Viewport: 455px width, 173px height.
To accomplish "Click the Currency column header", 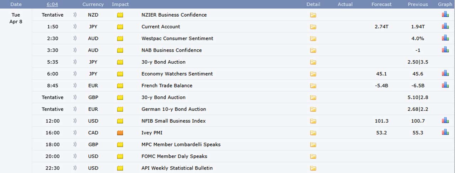I will point(93,4).
